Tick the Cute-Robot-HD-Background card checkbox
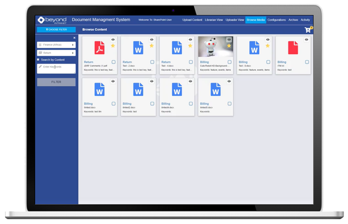This screenshot has height=224, width=348. 229,62
